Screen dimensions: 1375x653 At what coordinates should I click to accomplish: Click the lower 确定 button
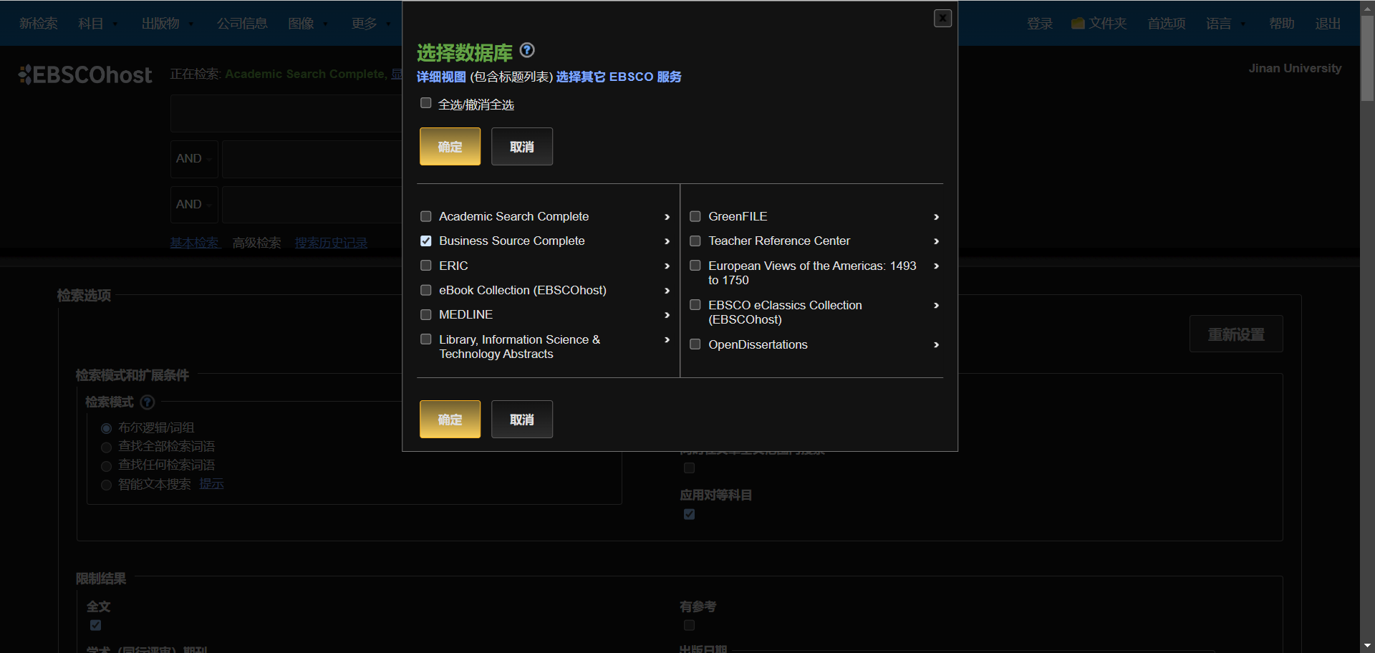point(450,420)
